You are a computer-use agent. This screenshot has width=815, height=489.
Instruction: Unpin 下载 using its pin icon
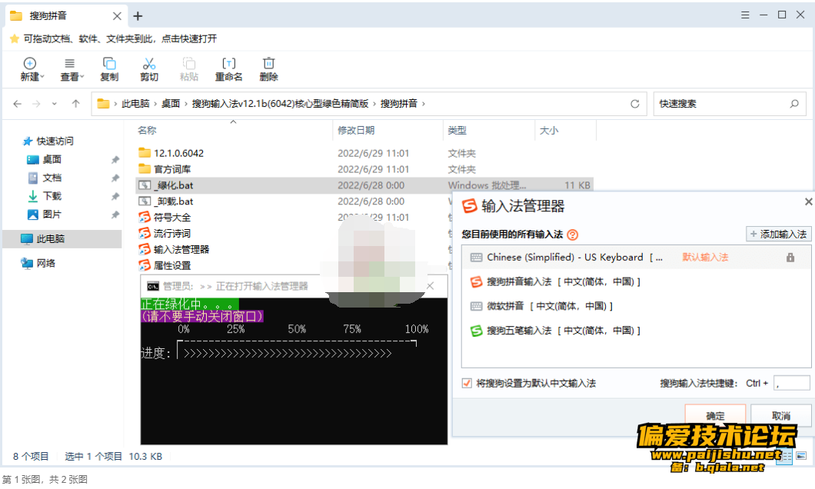[115, 196]
